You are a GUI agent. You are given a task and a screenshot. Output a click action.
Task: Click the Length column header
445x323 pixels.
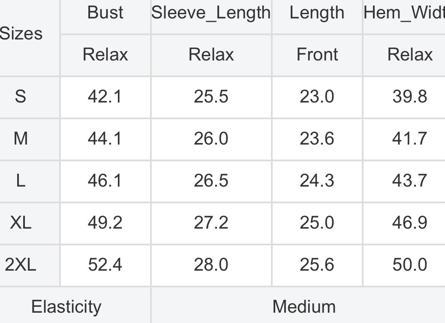[317, 12]
